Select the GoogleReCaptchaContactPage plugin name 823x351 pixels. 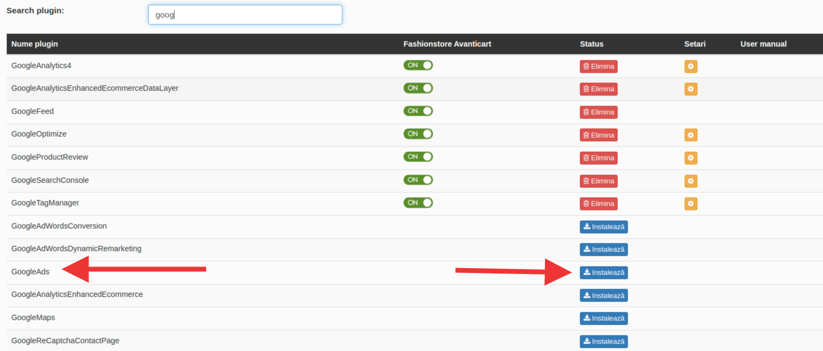coord(65,341)
